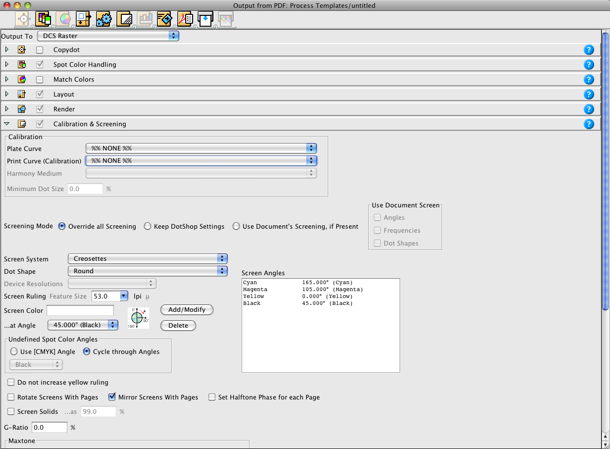Screen dimensions: 610x449
Task: Choose Cycle through Angles radio option
Action: pyautogui.click(x=87, y=351)
